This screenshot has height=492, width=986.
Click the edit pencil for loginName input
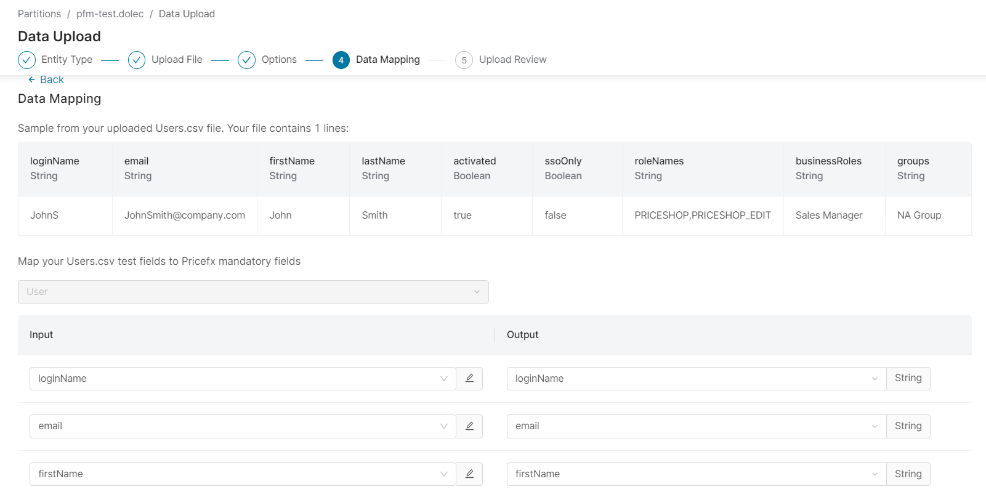tap(469, 378)
